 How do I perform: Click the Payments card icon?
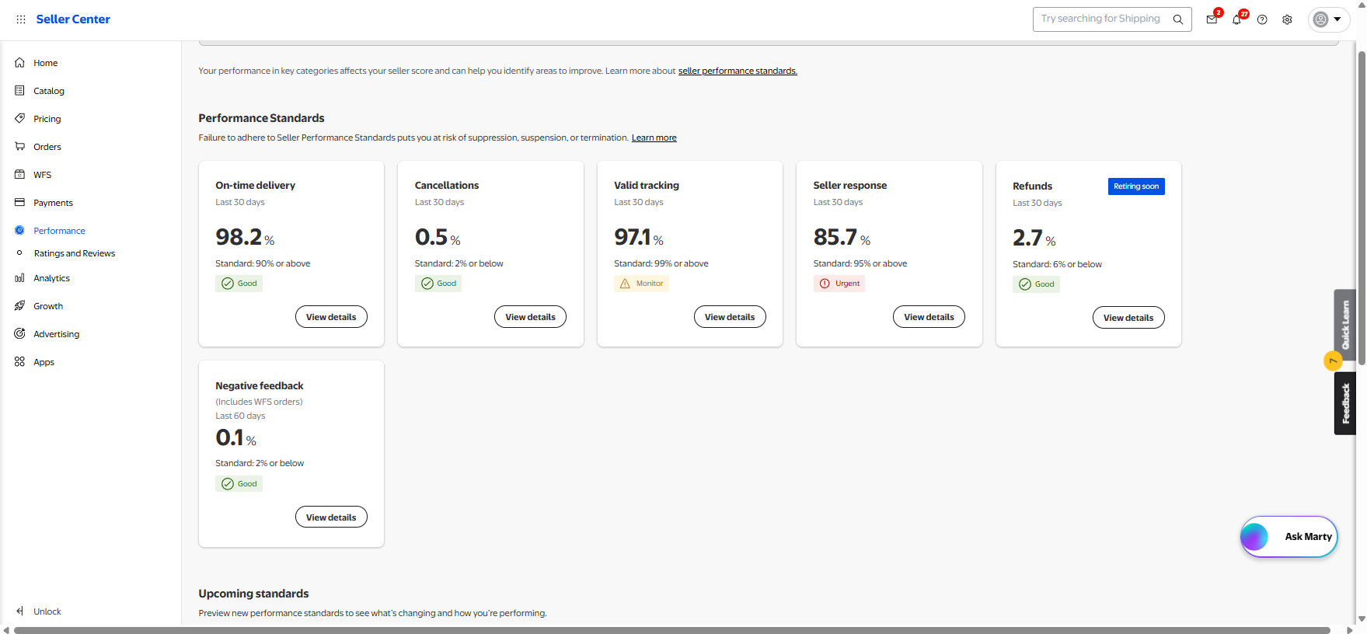click(x=19, y=203)
